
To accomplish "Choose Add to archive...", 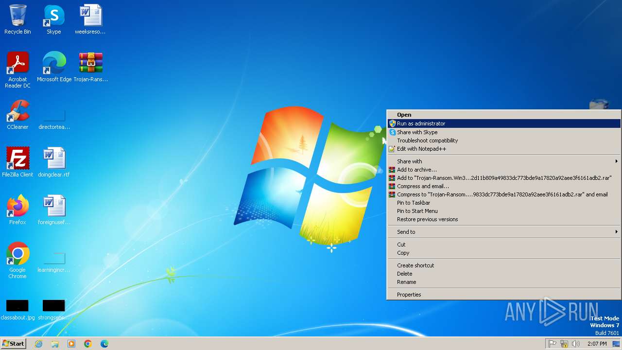I will coord(504,170).
